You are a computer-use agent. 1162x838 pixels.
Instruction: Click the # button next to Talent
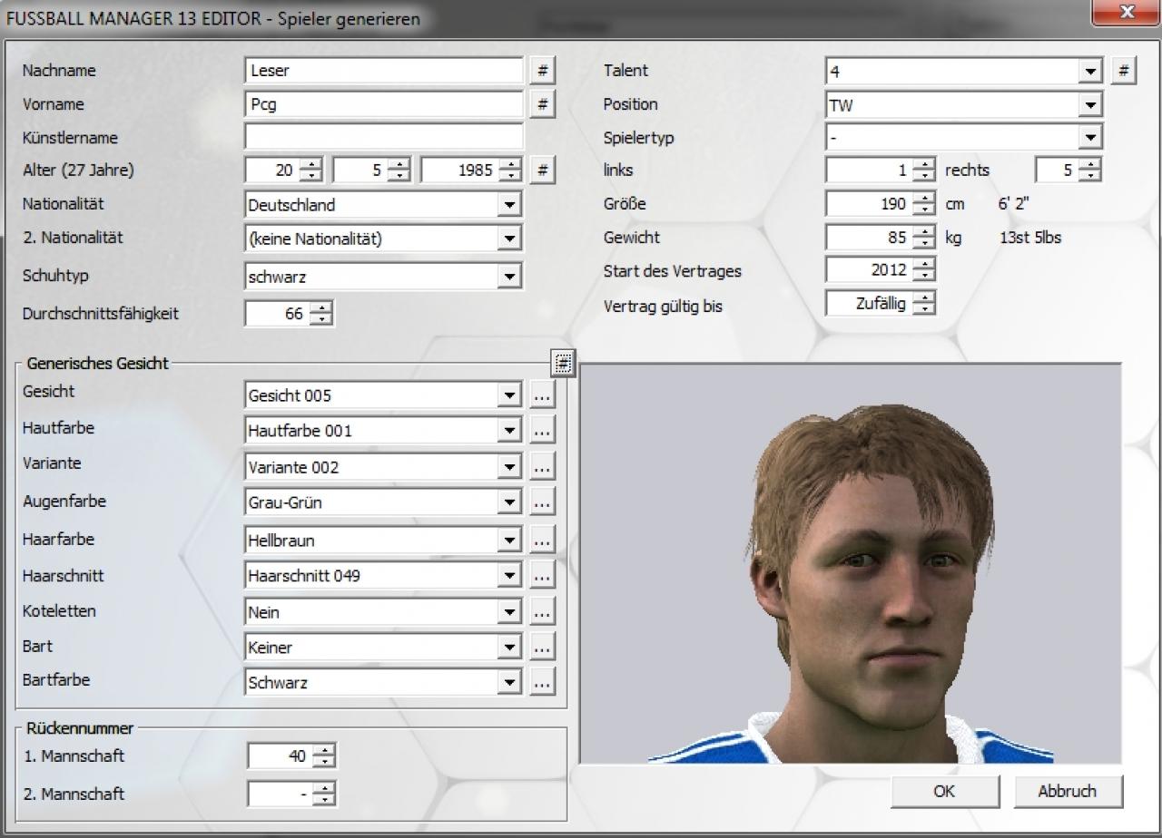(1123, 71)
